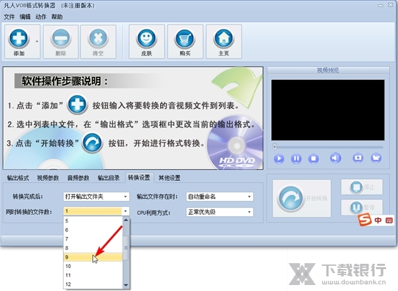Viewport: 398px width, 291px height.
Task: Mute the preview volume speaker icon
Action: (x=335, y=158)
